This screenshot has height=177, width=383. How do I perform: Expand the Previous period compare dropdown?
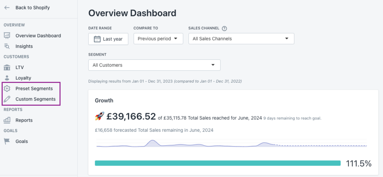pos(158,39)
